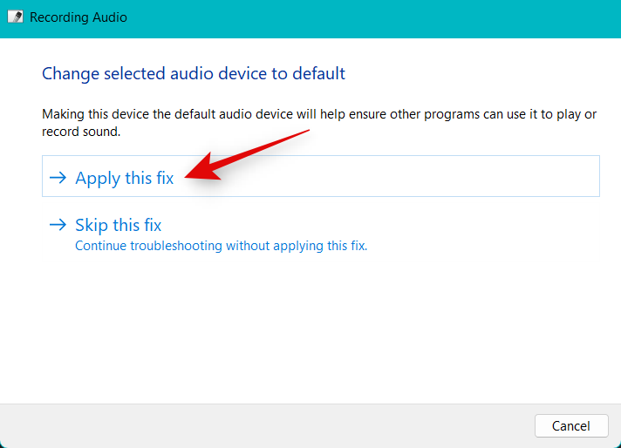Click the Continue troubleshooting without applying text
The image size is (621, 448).
pos(221,246)
